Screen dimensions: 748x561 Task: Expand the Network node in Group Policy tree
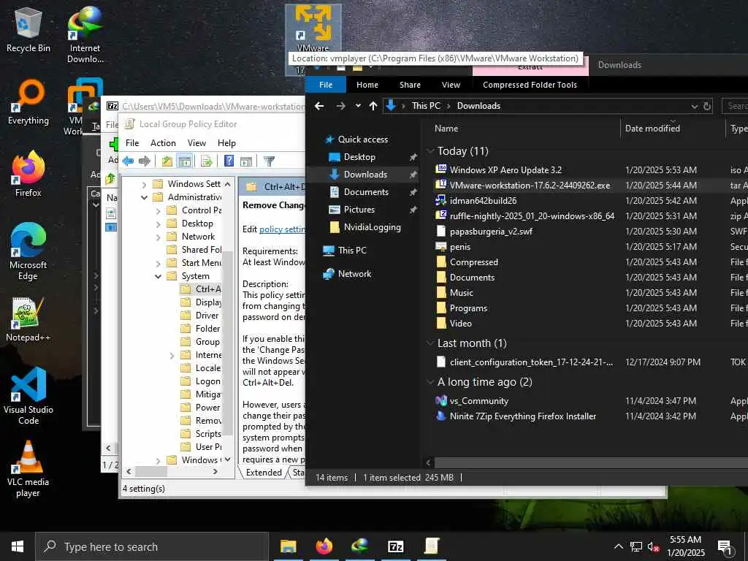pos(159,237)
